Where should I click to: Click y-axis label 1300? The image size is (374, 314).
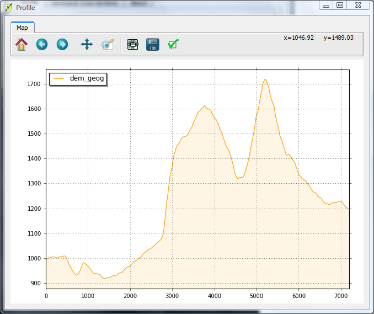point(34,183)
